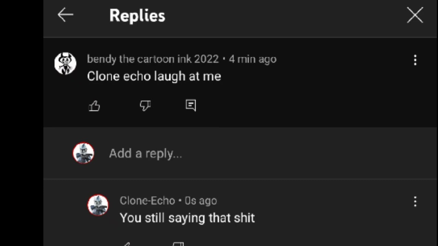Click the '4 min ago' timestamp
The width and height of the screenshot is (438, 246).
click(x=253, y=59)
